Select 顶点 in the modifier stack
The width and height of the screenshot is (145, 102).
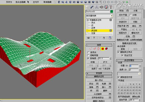93,22
